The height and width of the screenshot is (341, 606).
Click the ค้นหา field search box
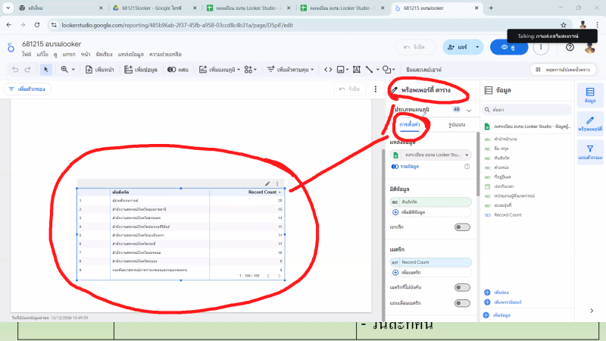point(523,110)
